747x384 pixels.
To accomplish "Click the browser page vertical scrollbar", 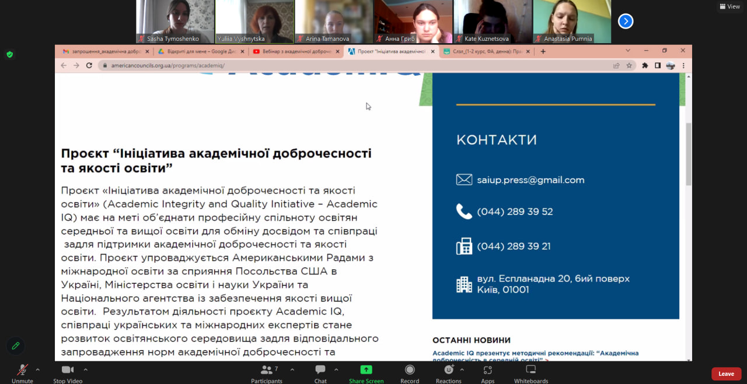I will click(x=688, y=154).
